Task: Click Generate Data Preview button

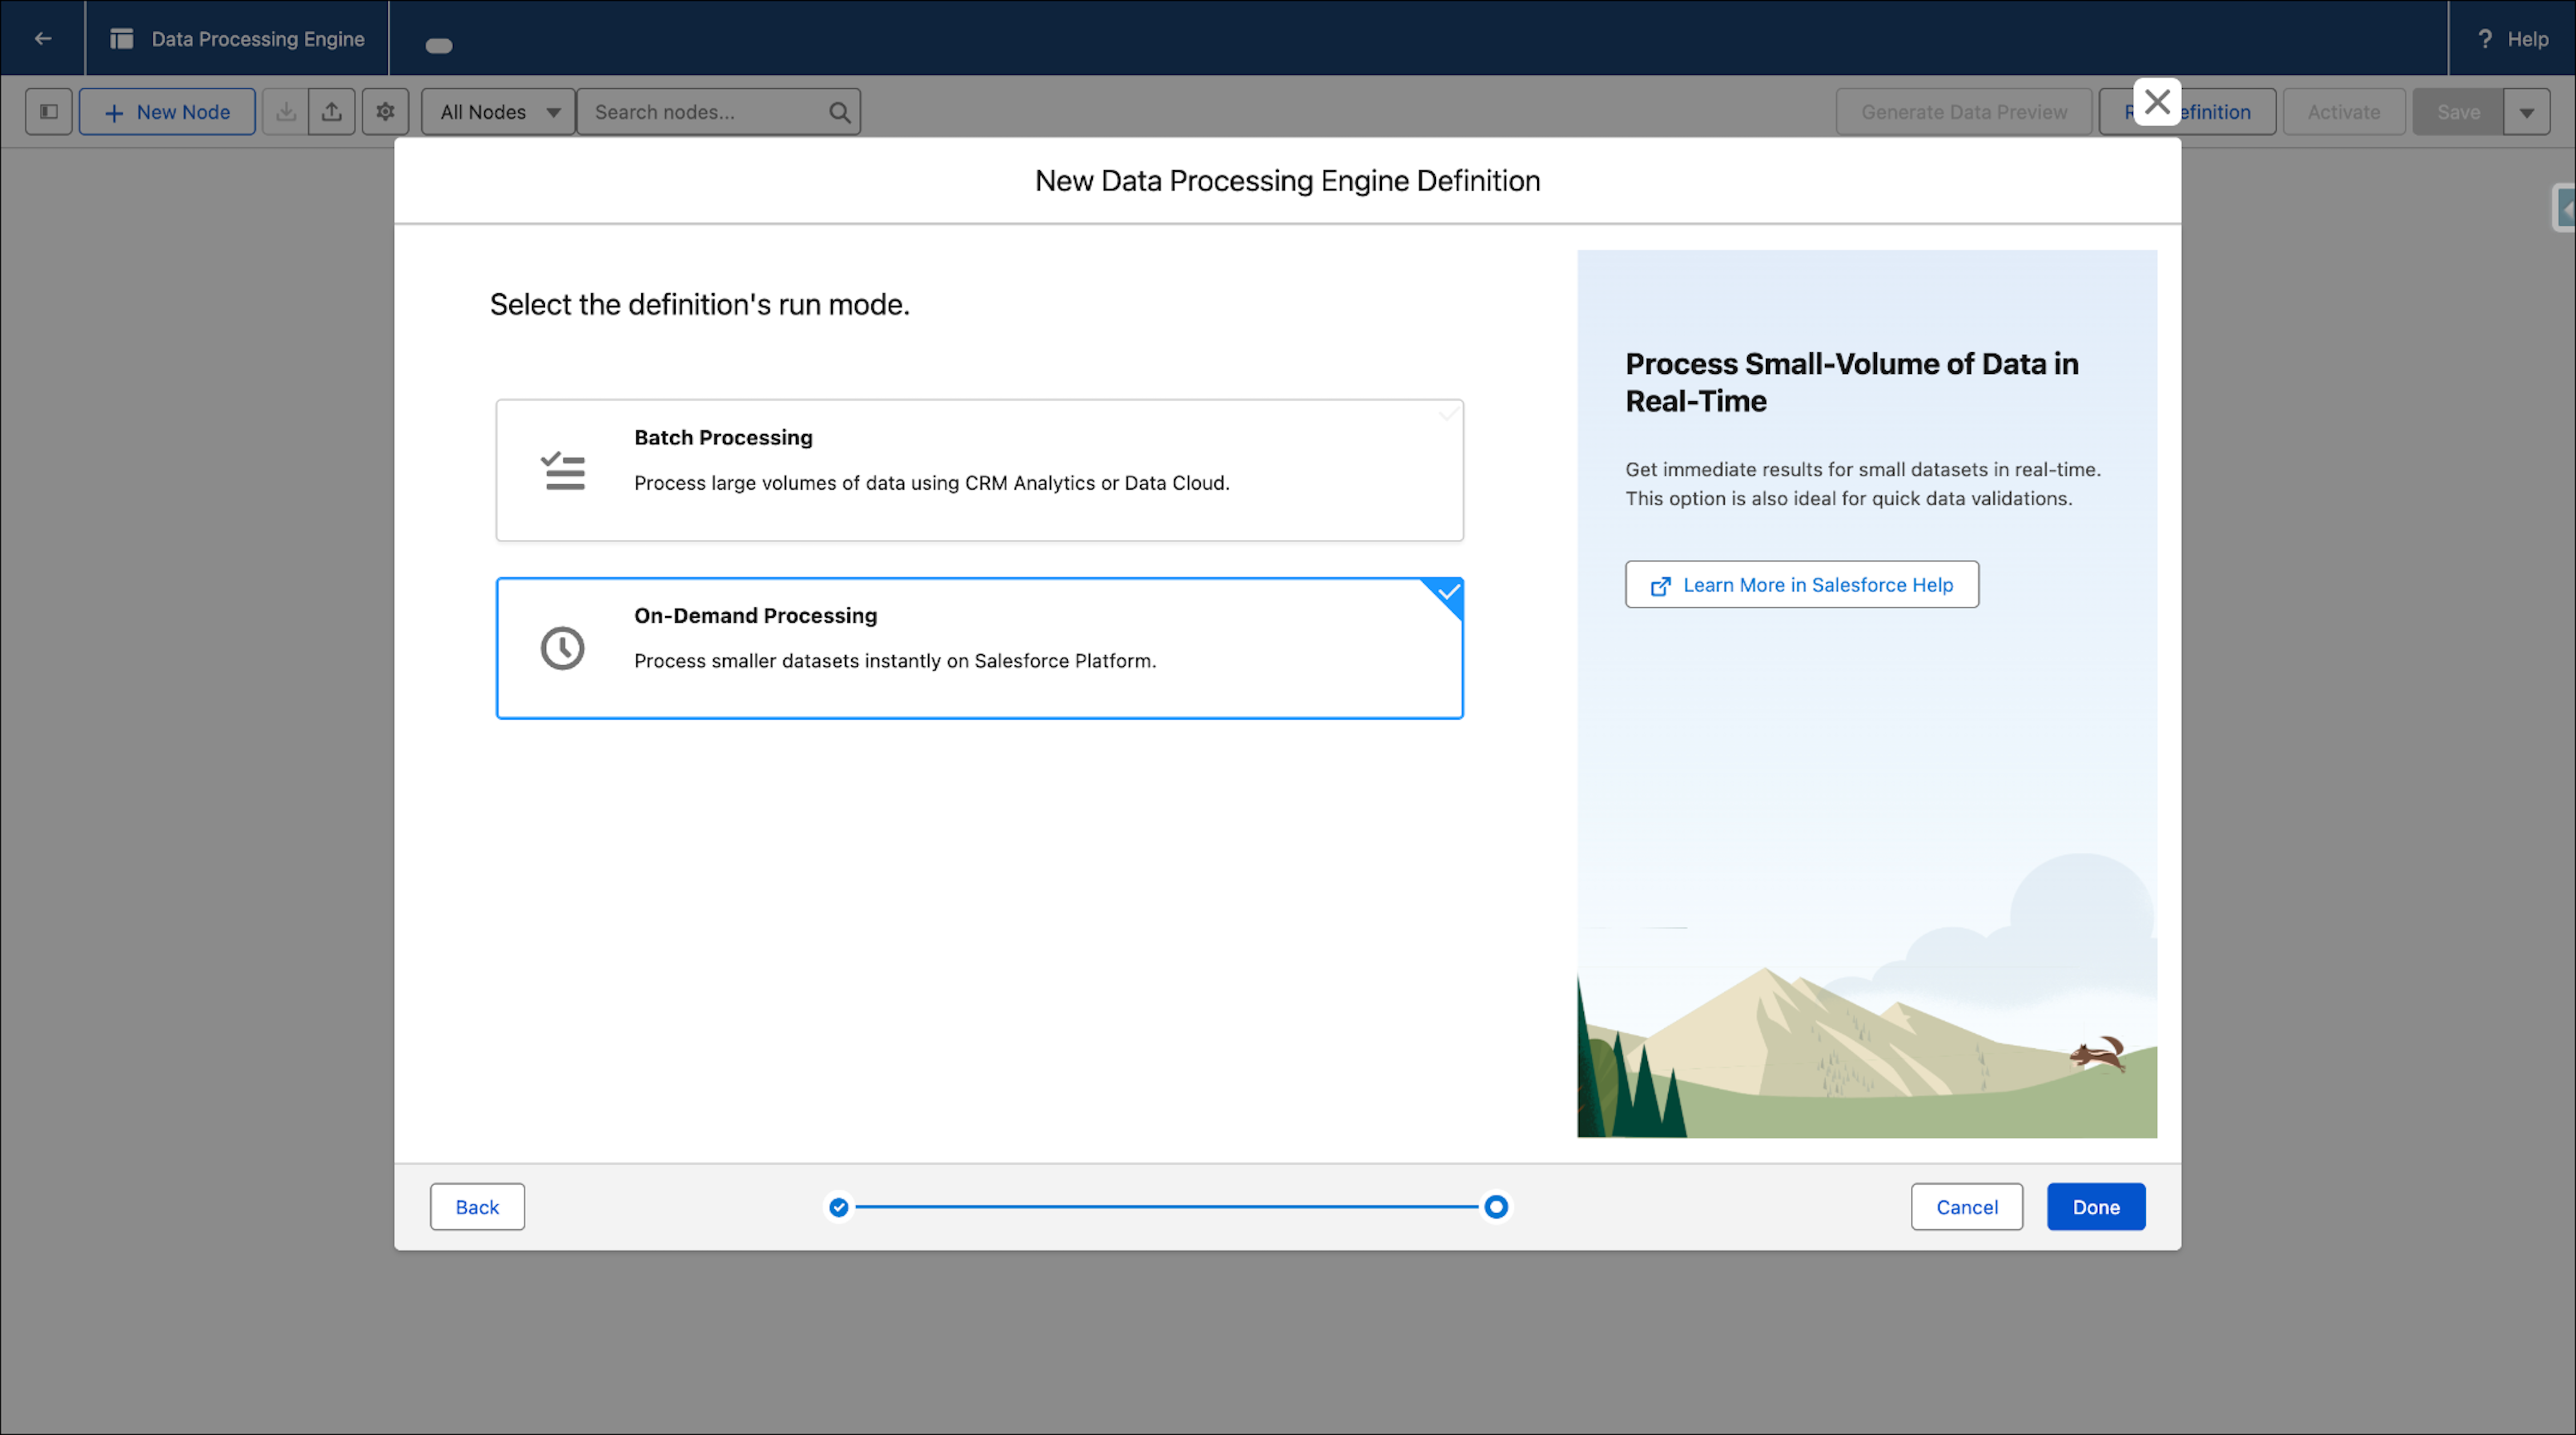Action: pyautogui.click(x=1964, y=112)
